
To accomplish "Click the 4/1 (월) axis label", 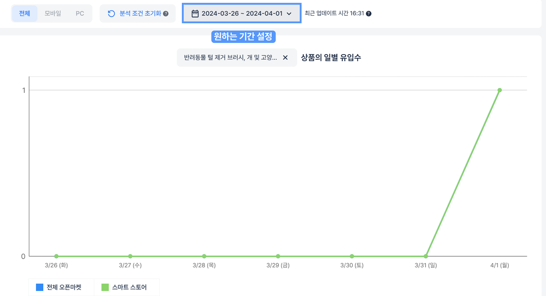I will pos(500,265).
